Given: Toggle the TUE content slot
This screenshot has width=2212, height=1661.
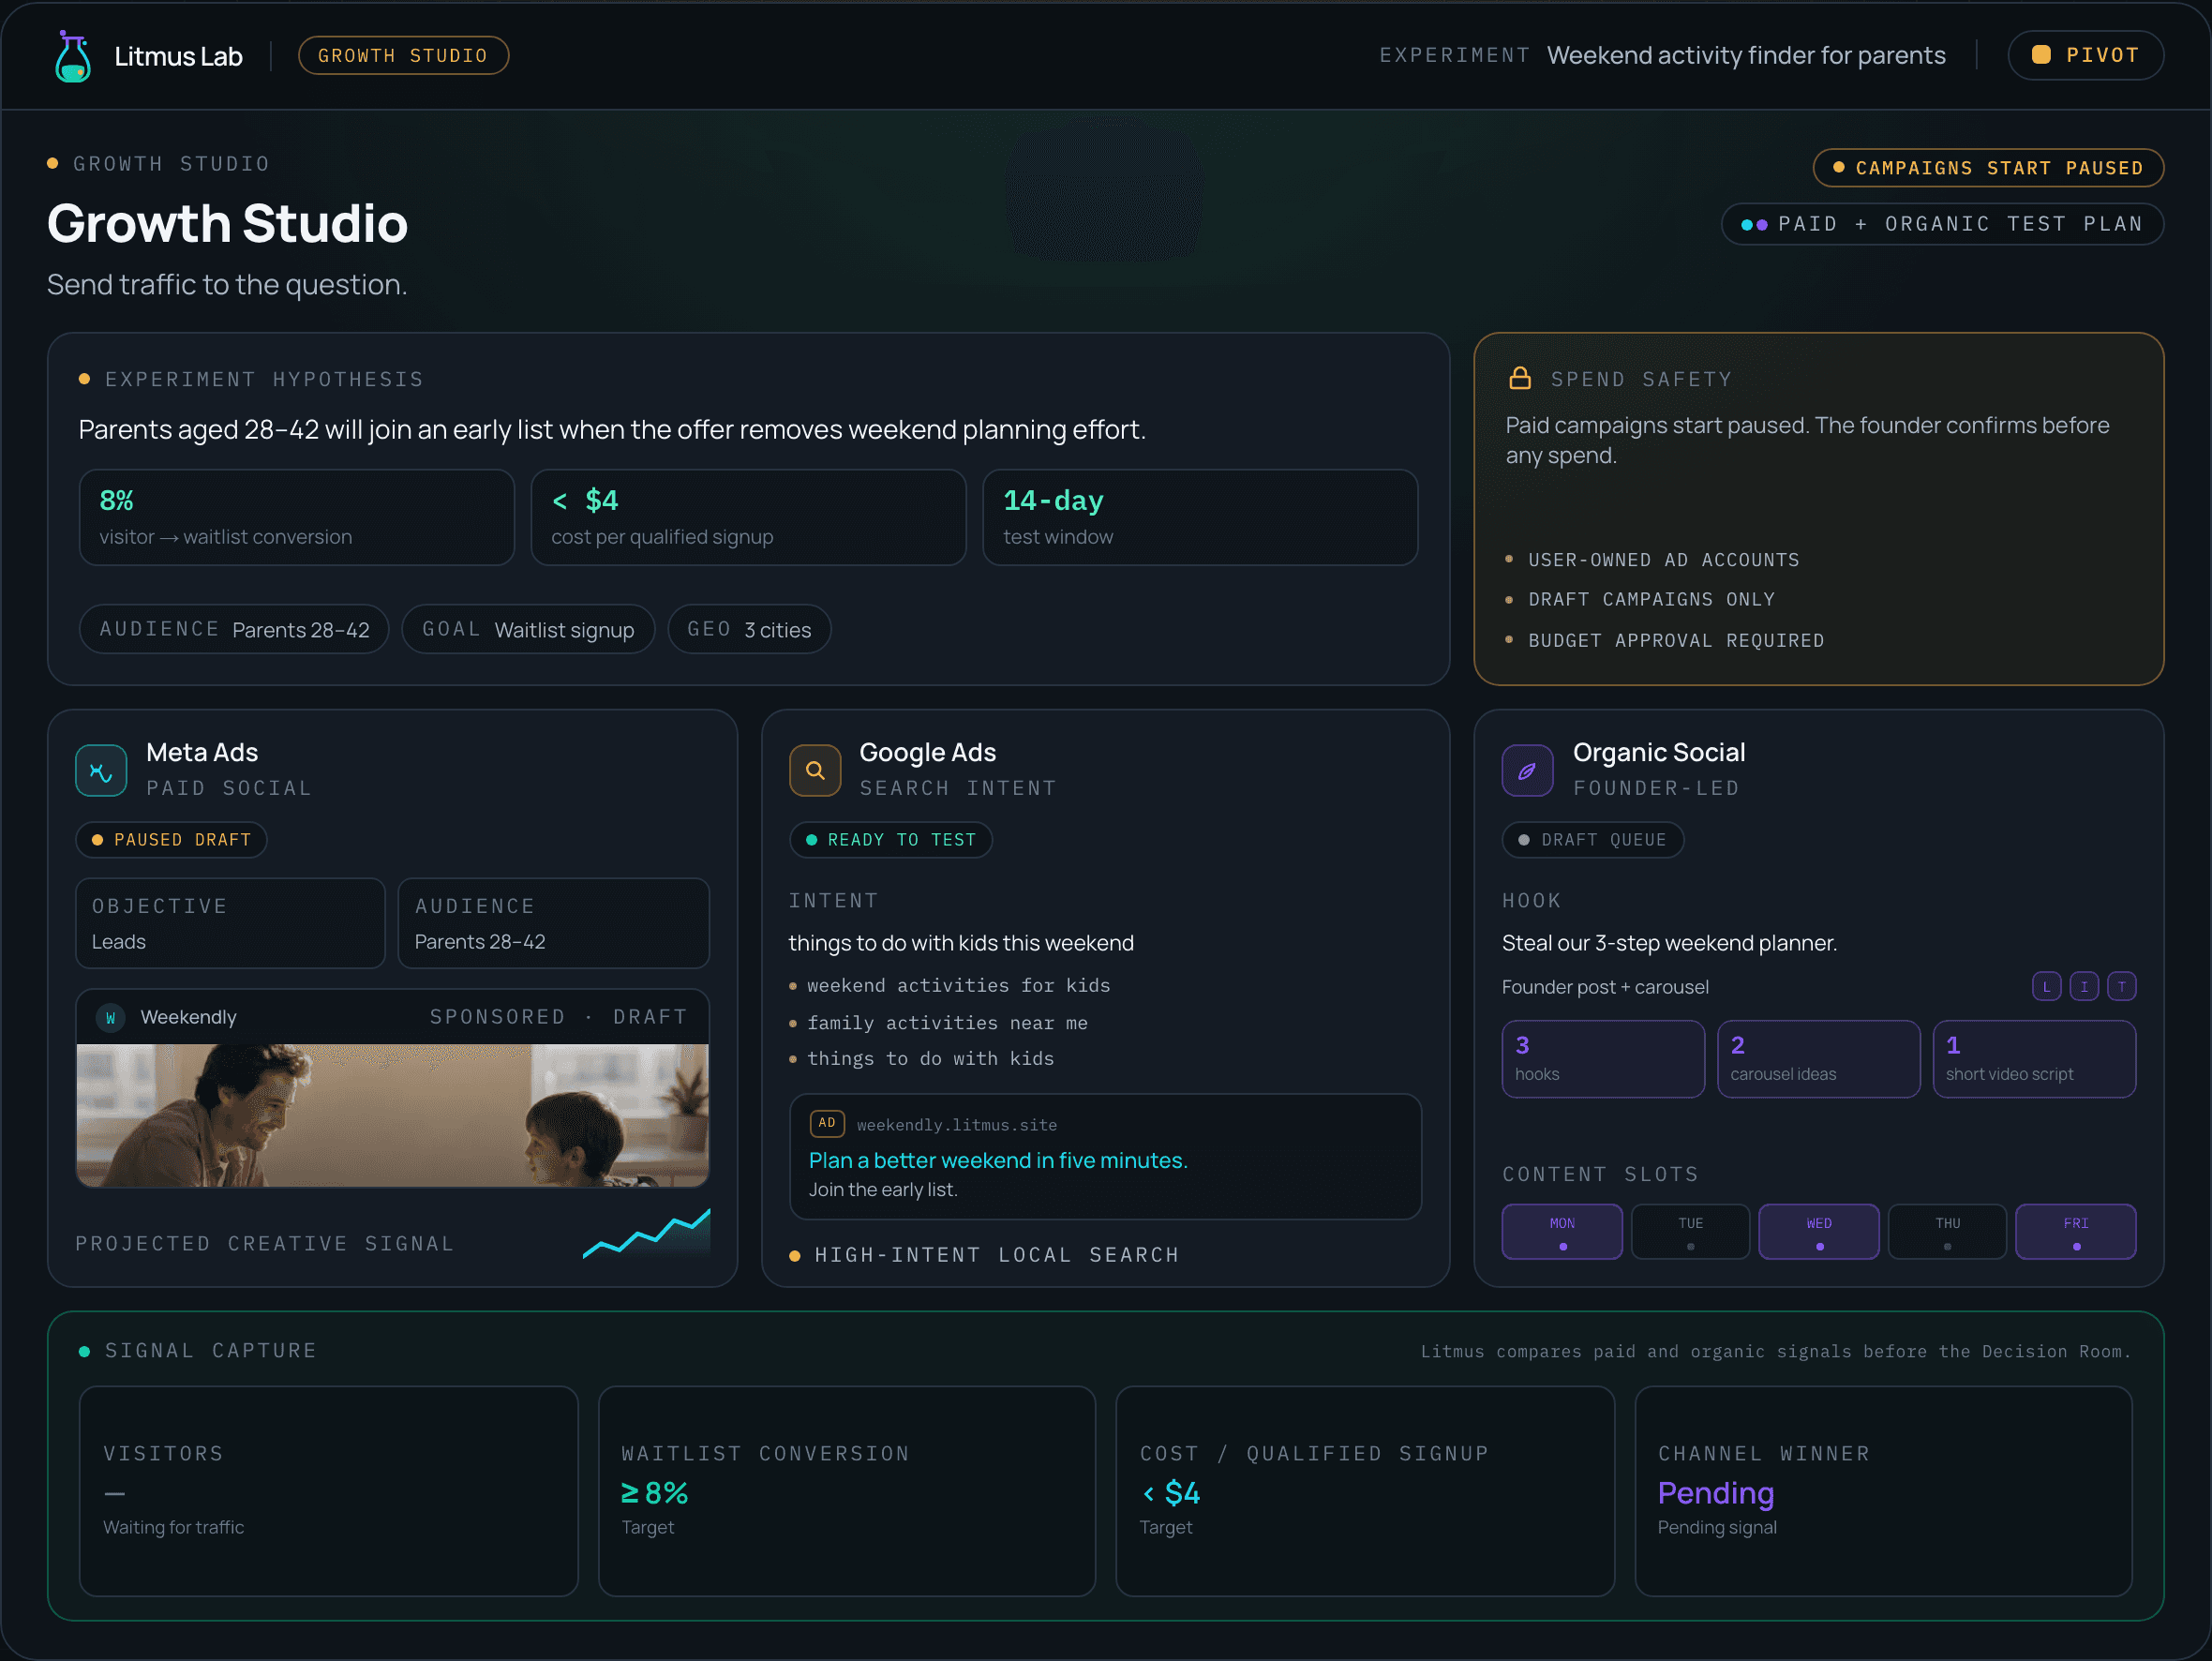Looking at the screenshot, I should tap(1690, 1232).
